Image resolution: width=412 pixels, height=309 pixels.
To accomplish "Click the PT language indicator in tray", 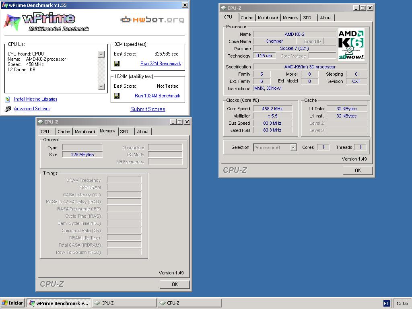I will pyautogui.click(x=386, y=303).
